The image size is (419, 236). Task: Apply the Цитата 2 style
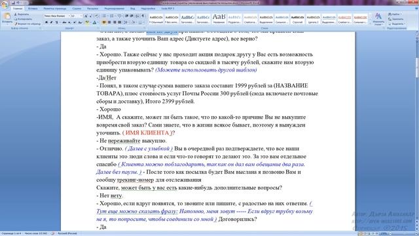click(x=313, y=19)
